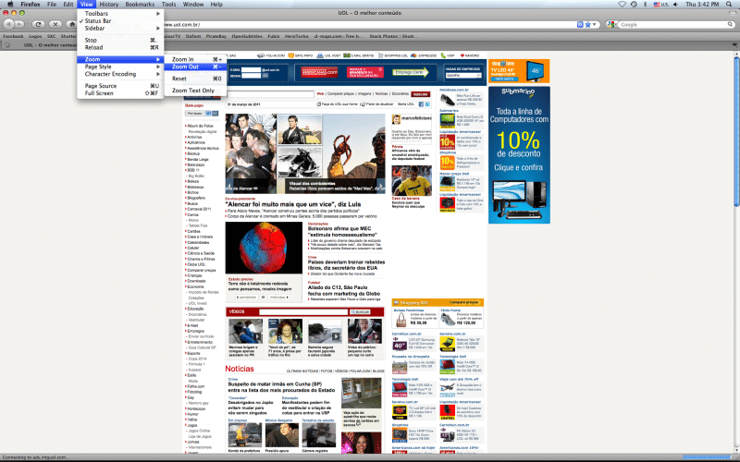
Task: Open the PirateBay bookmark
Action: point(216,36)
